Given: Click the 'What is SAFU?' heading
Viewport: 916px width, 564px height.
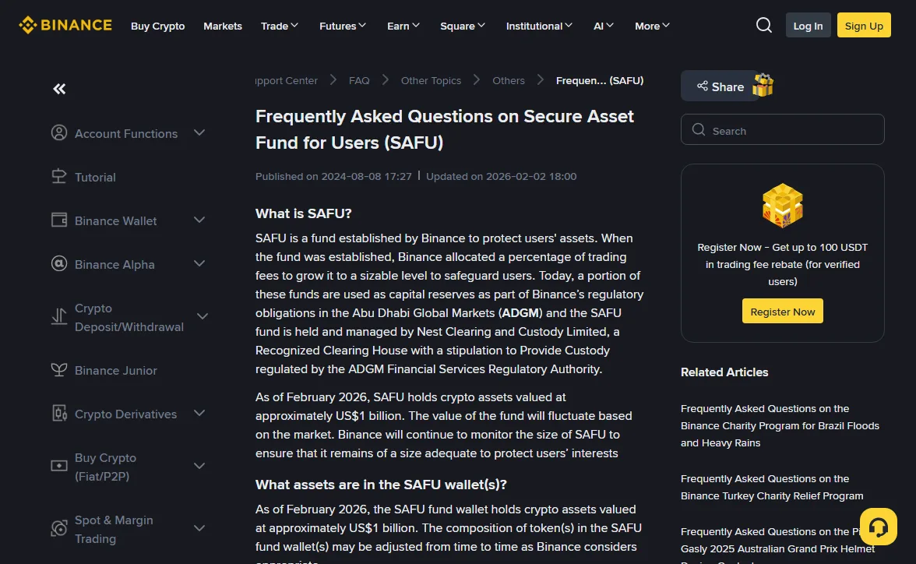Looking at the screenshot, I should (303, 213).
